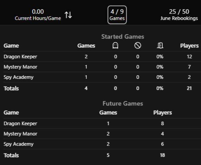Sort Future Games by Players header
The width and height of the screenshot is (201, 165).
[163, 112]
